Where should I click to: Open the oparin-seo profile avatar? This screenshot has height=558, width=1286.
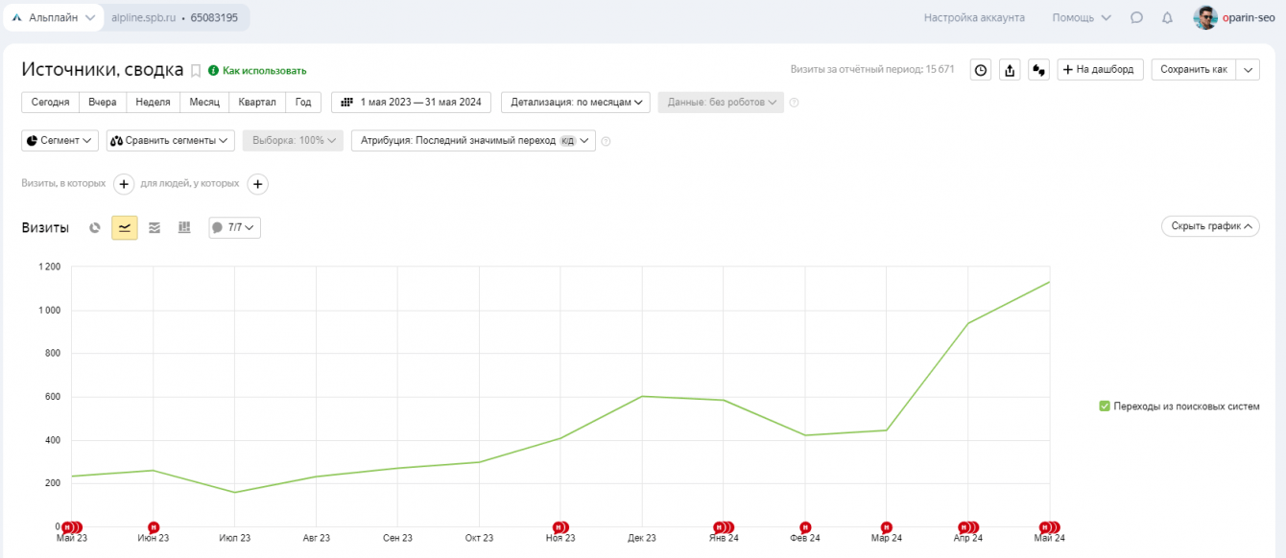pyautogui.click(x=1205, y=17)
